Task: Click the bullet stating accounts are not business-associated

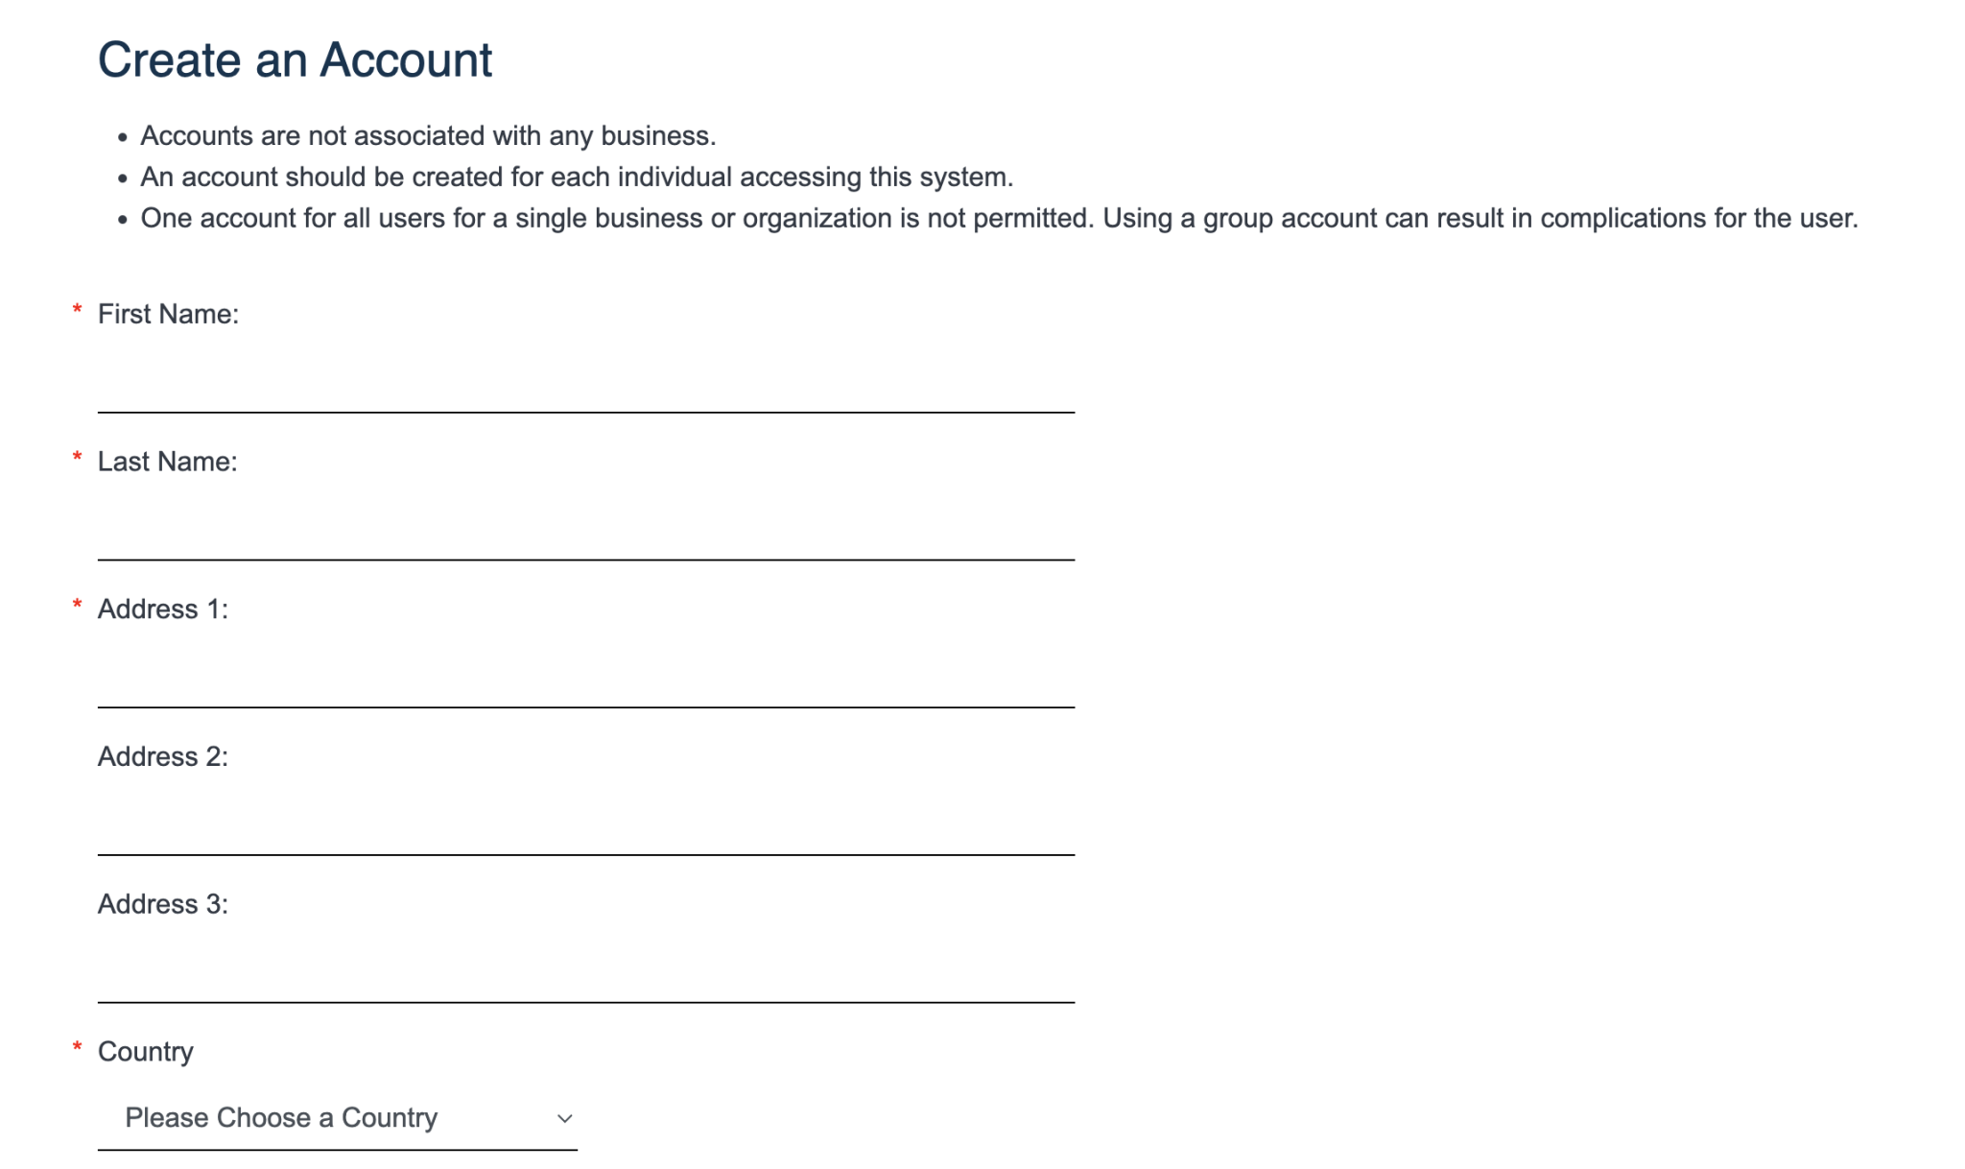Action: point(429,135)
